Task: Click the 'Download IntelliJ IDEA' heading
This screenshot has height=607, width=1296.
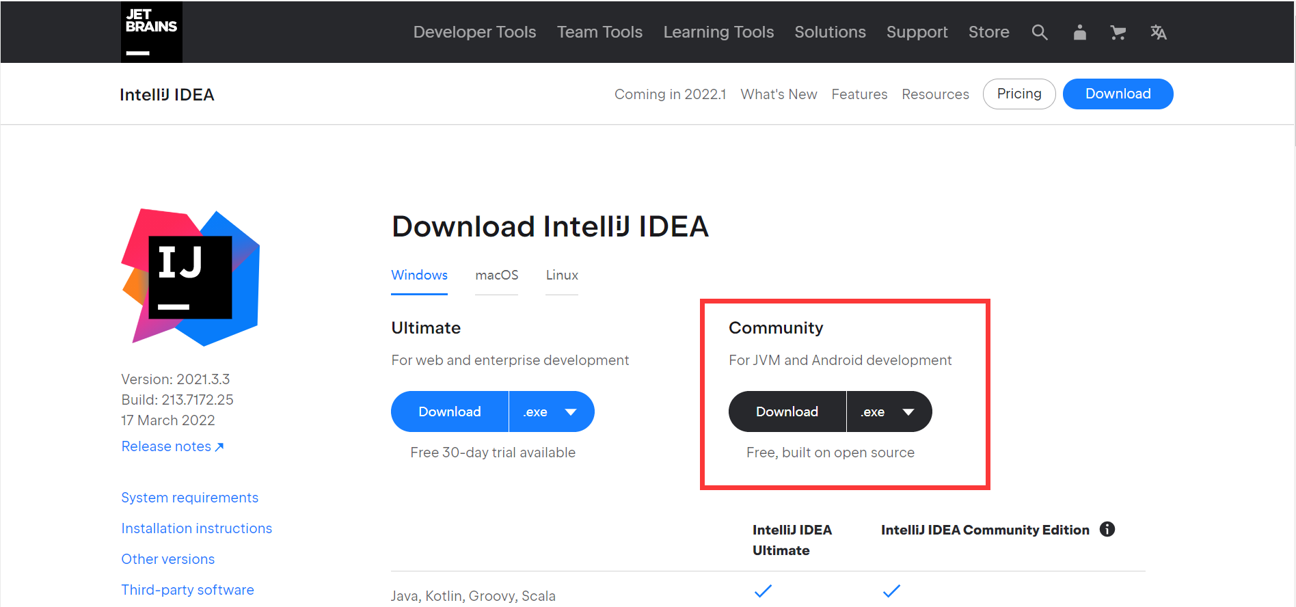Action: (x=550, y=226)
